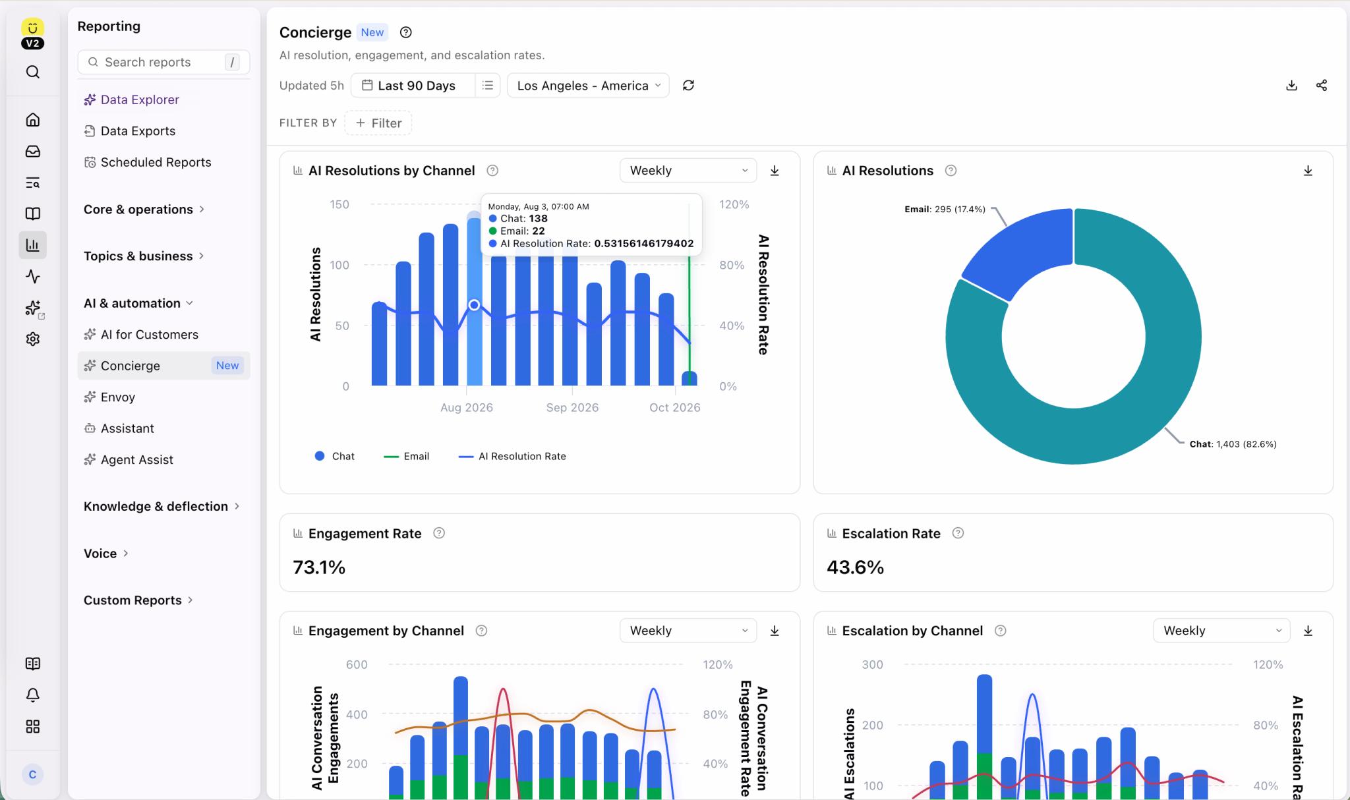Collapse AI & automation section

(x=138, y=303)
